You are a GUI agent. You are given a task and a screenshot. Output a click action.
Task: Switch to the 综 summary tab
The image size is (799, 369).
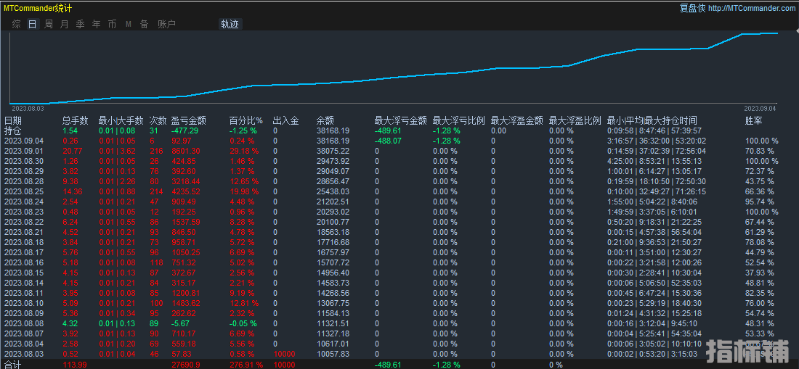[16, 24]
